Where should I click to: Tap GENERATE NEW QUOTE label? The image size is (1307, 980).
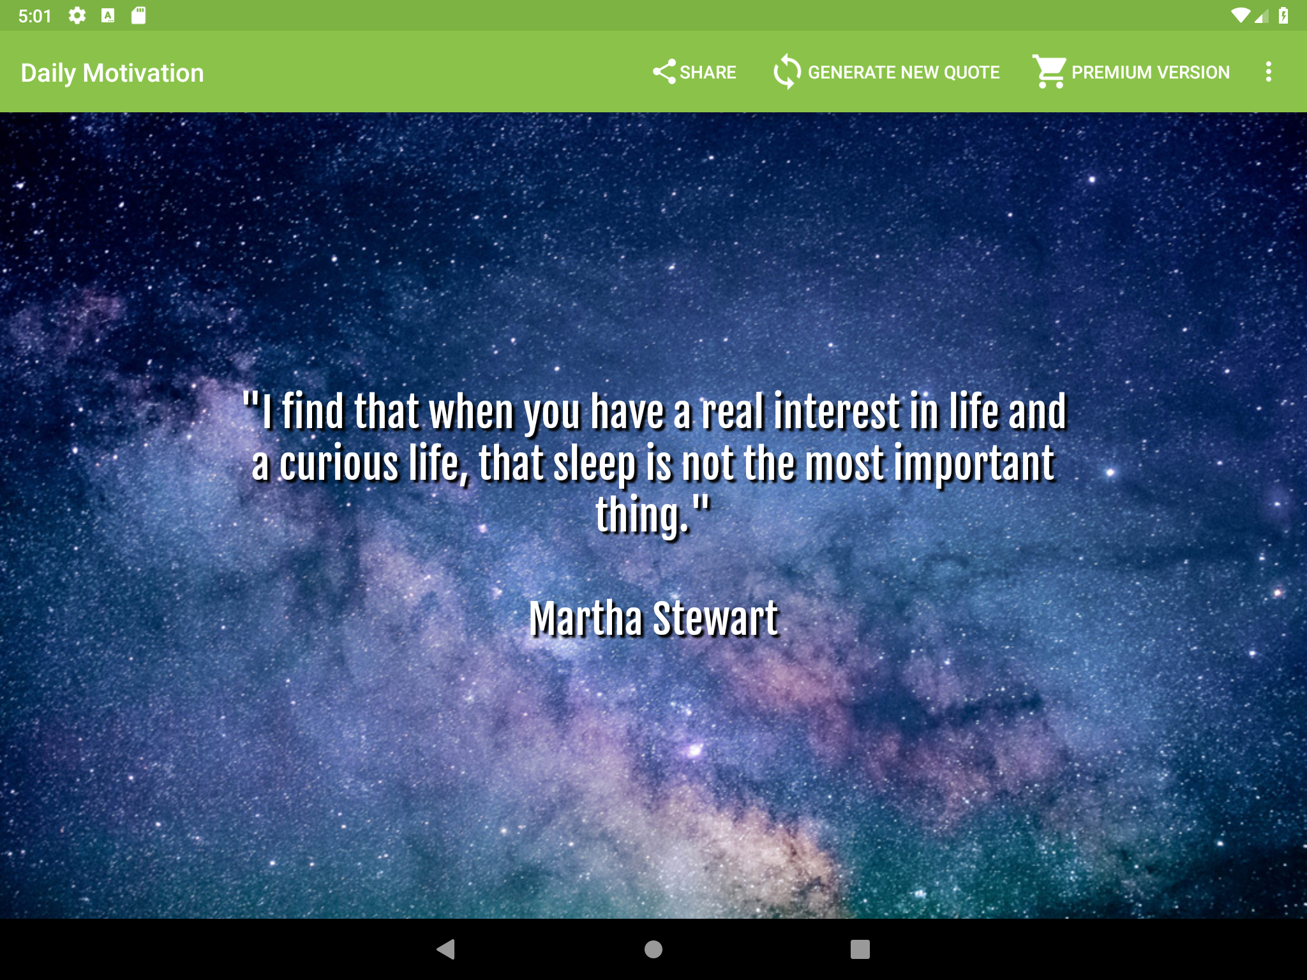[x=904, y=73]
